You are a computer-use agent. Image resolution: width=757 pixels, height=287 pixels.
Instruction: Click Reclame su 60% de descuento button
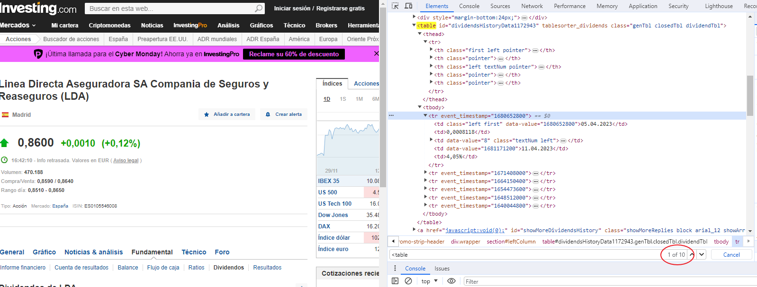coord(294,54)
